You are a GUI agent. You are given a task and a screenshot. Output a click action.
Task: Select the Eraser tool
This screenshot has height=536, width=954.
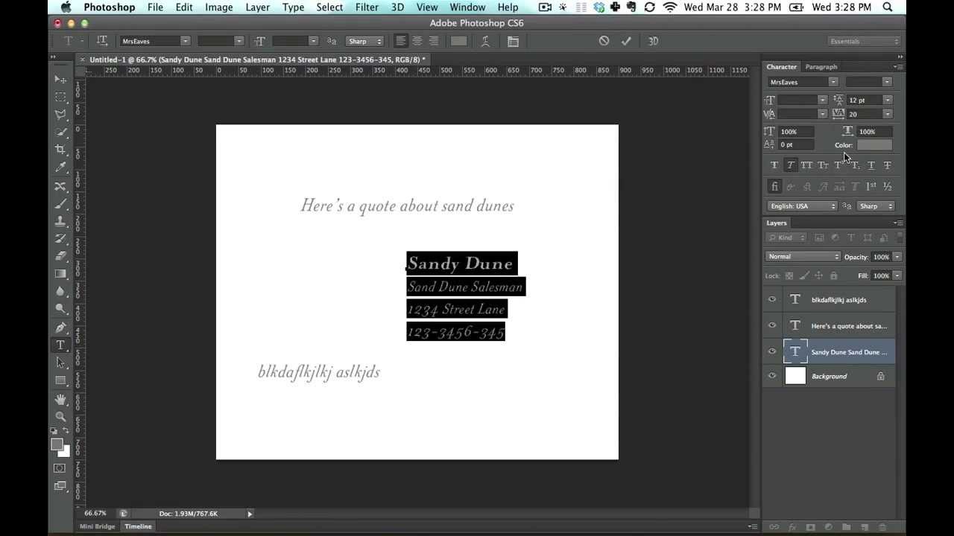click(x=60, y=256)
